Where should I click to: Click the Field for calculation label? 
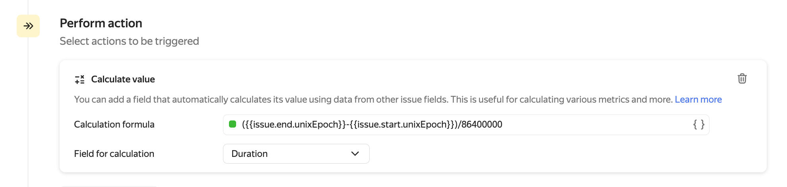point(114,154)
